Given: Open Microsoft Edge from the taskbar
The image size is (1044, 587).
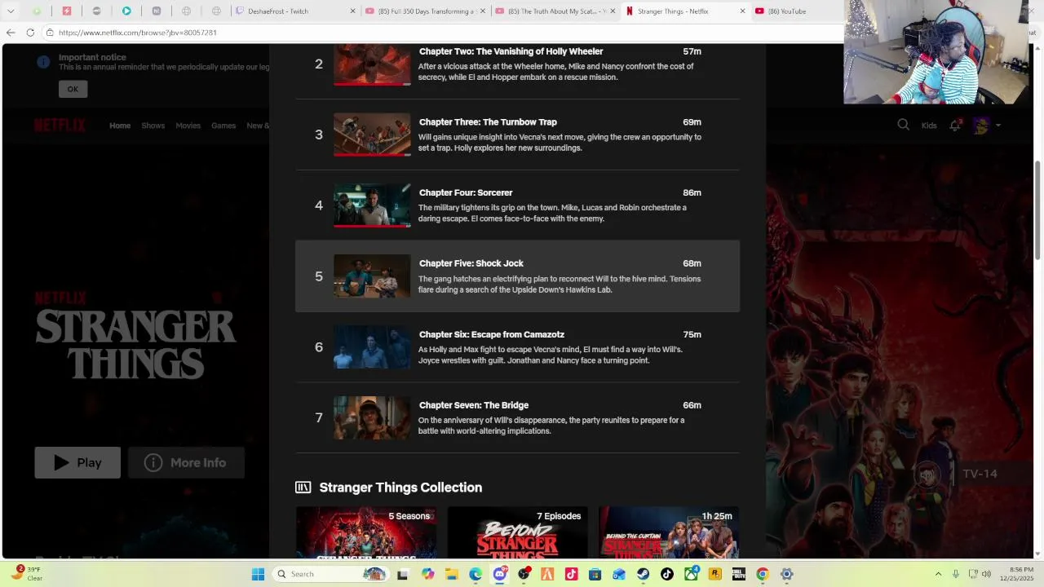Looking at the screenshot, I should (476, 574).
